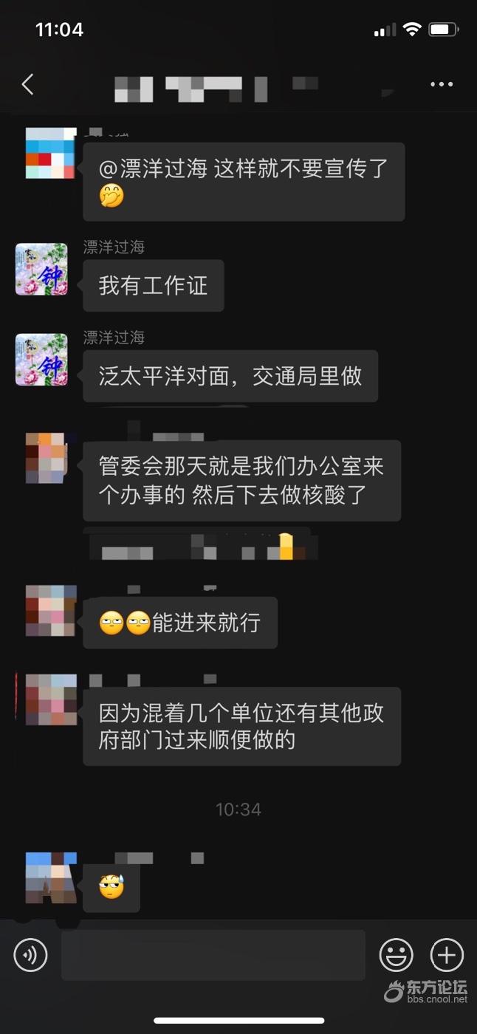Viewport: 477px width, 1034px height.
Task: Tap the 泛太平洋对面，交通局里做 message
Action: (x=230, y=376)
